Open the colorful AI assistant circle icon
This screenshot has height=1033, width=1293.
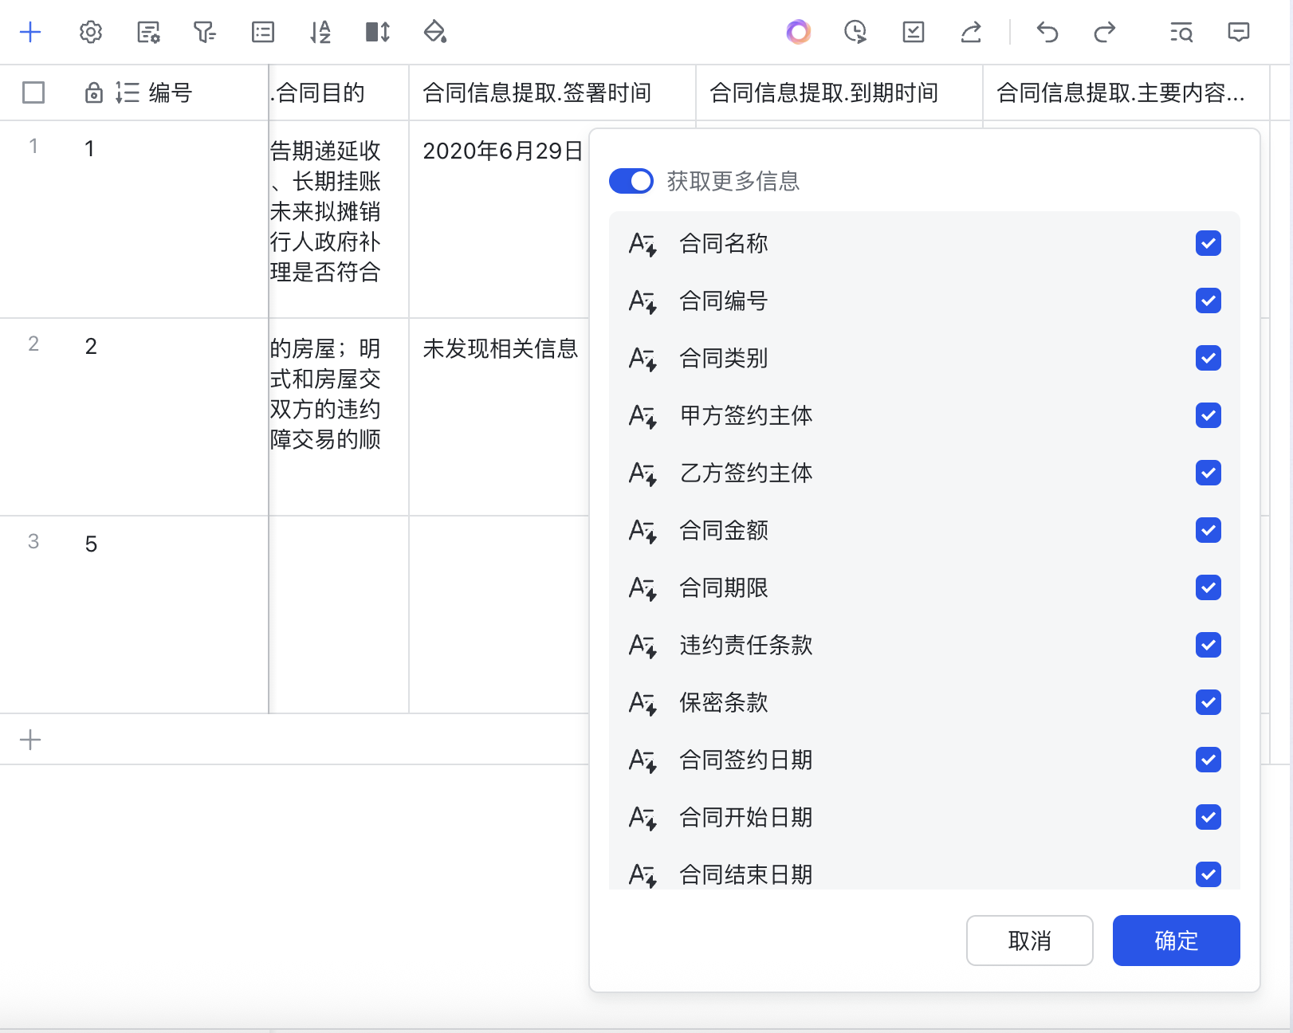pyautogui.click(x=798, y=33)
